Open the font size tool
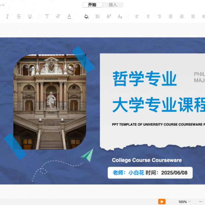The width and height of the screenshot is (205, 205). (x=58, y=16)
